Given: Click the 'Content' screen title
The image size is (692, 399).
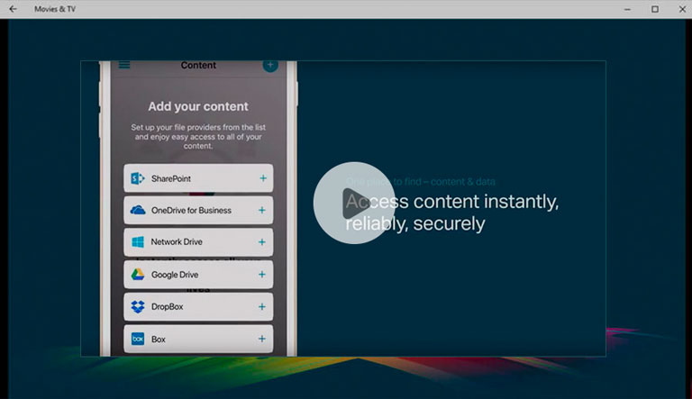Looking at the screenshot, I should click(198, 66).
